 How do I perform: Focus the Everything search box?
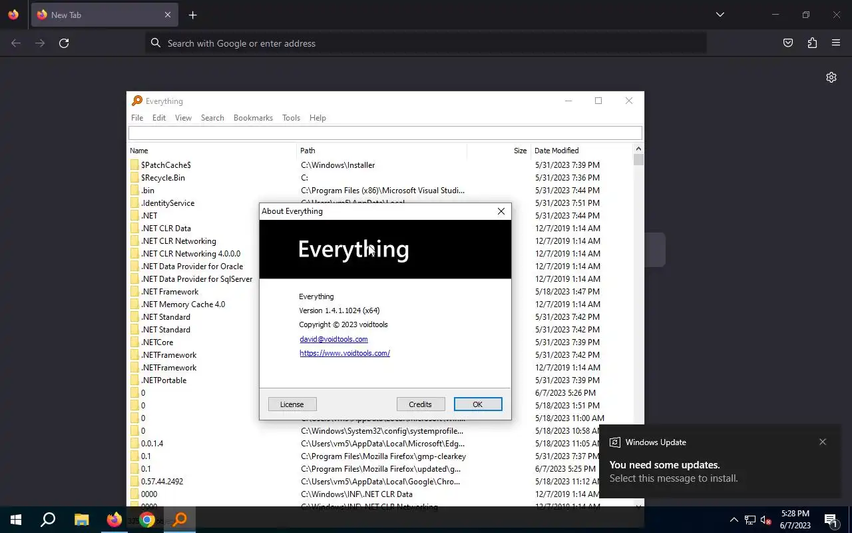point(385,133)
